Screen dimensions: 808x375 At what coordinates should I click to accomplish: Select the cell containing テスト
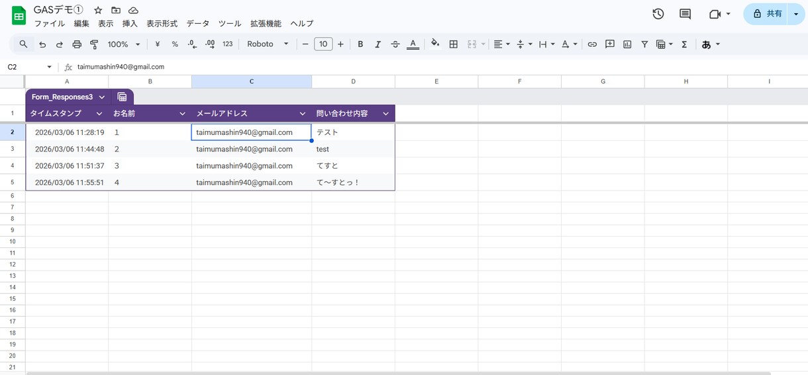tap(354, 132)
